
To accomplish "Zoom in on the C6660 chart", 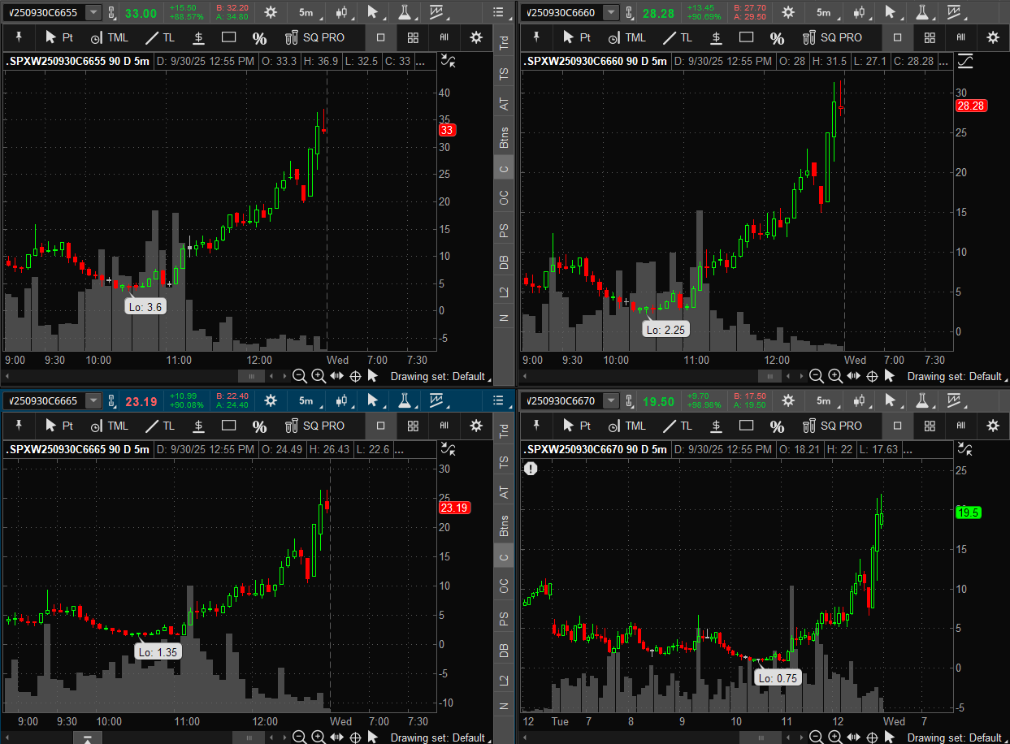I will pos(835,376).
